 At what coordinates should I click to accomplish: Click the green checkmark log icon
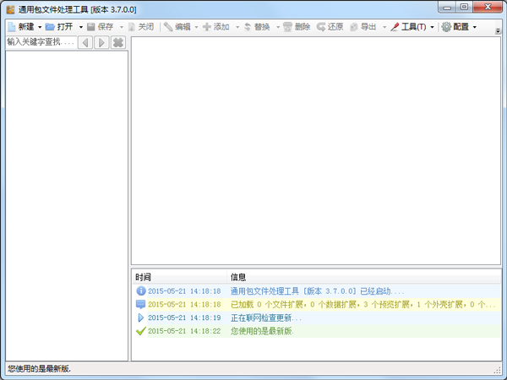pyautogui.click(x=140, y=331)
